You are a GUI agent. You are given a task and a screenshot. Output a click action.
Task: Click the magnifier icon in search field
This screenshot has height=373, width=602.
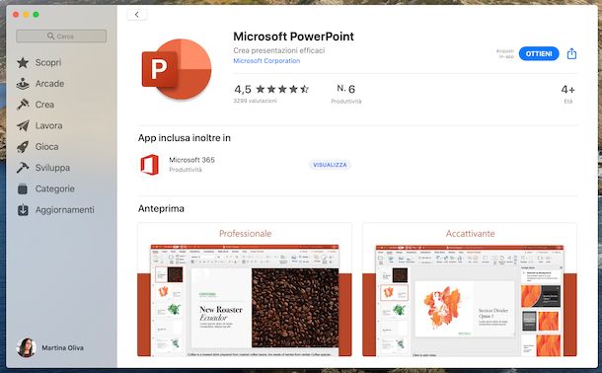tap(50, 37)
